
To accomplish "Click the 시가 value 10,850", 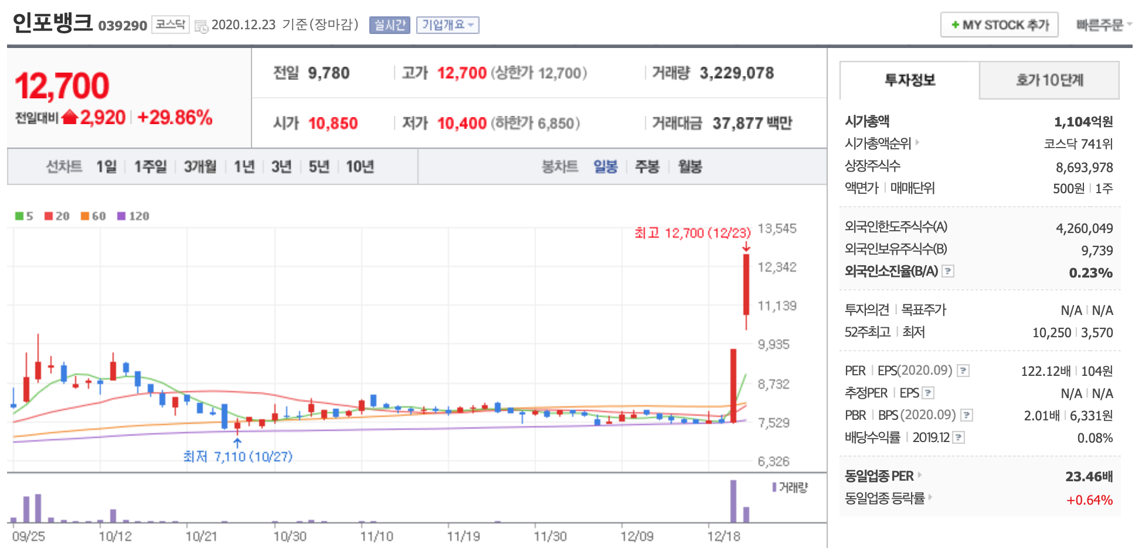I will click(333, 124).
